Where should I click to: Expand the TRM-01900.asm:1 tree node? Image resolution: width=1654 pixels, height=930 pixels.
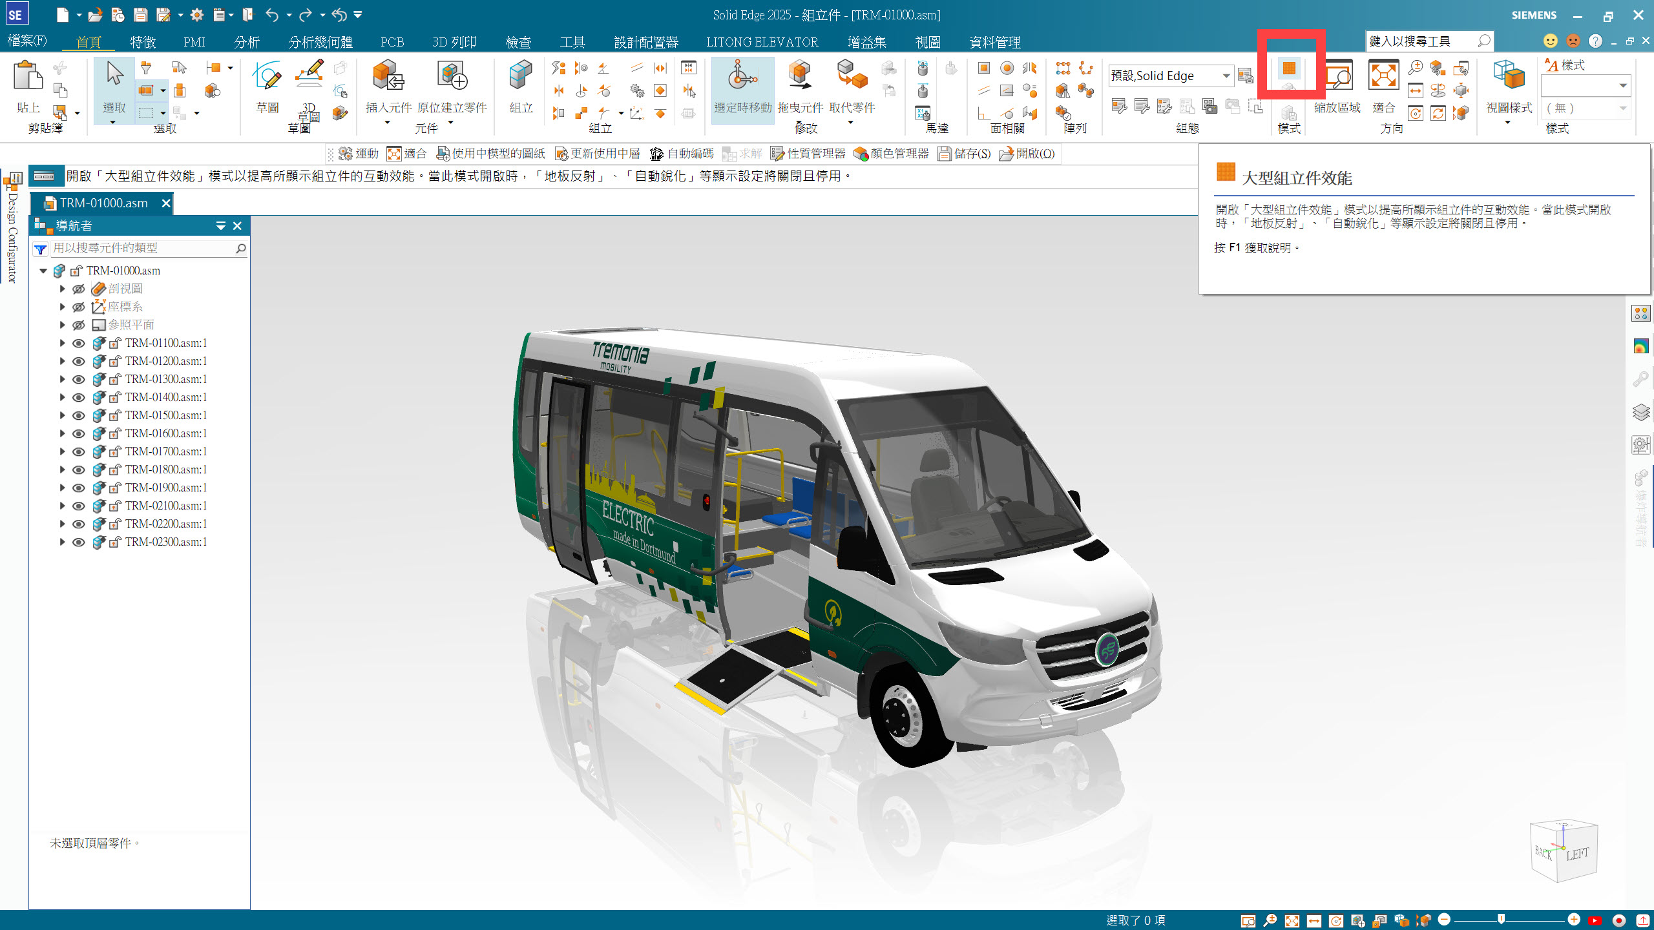coord(62,488)
